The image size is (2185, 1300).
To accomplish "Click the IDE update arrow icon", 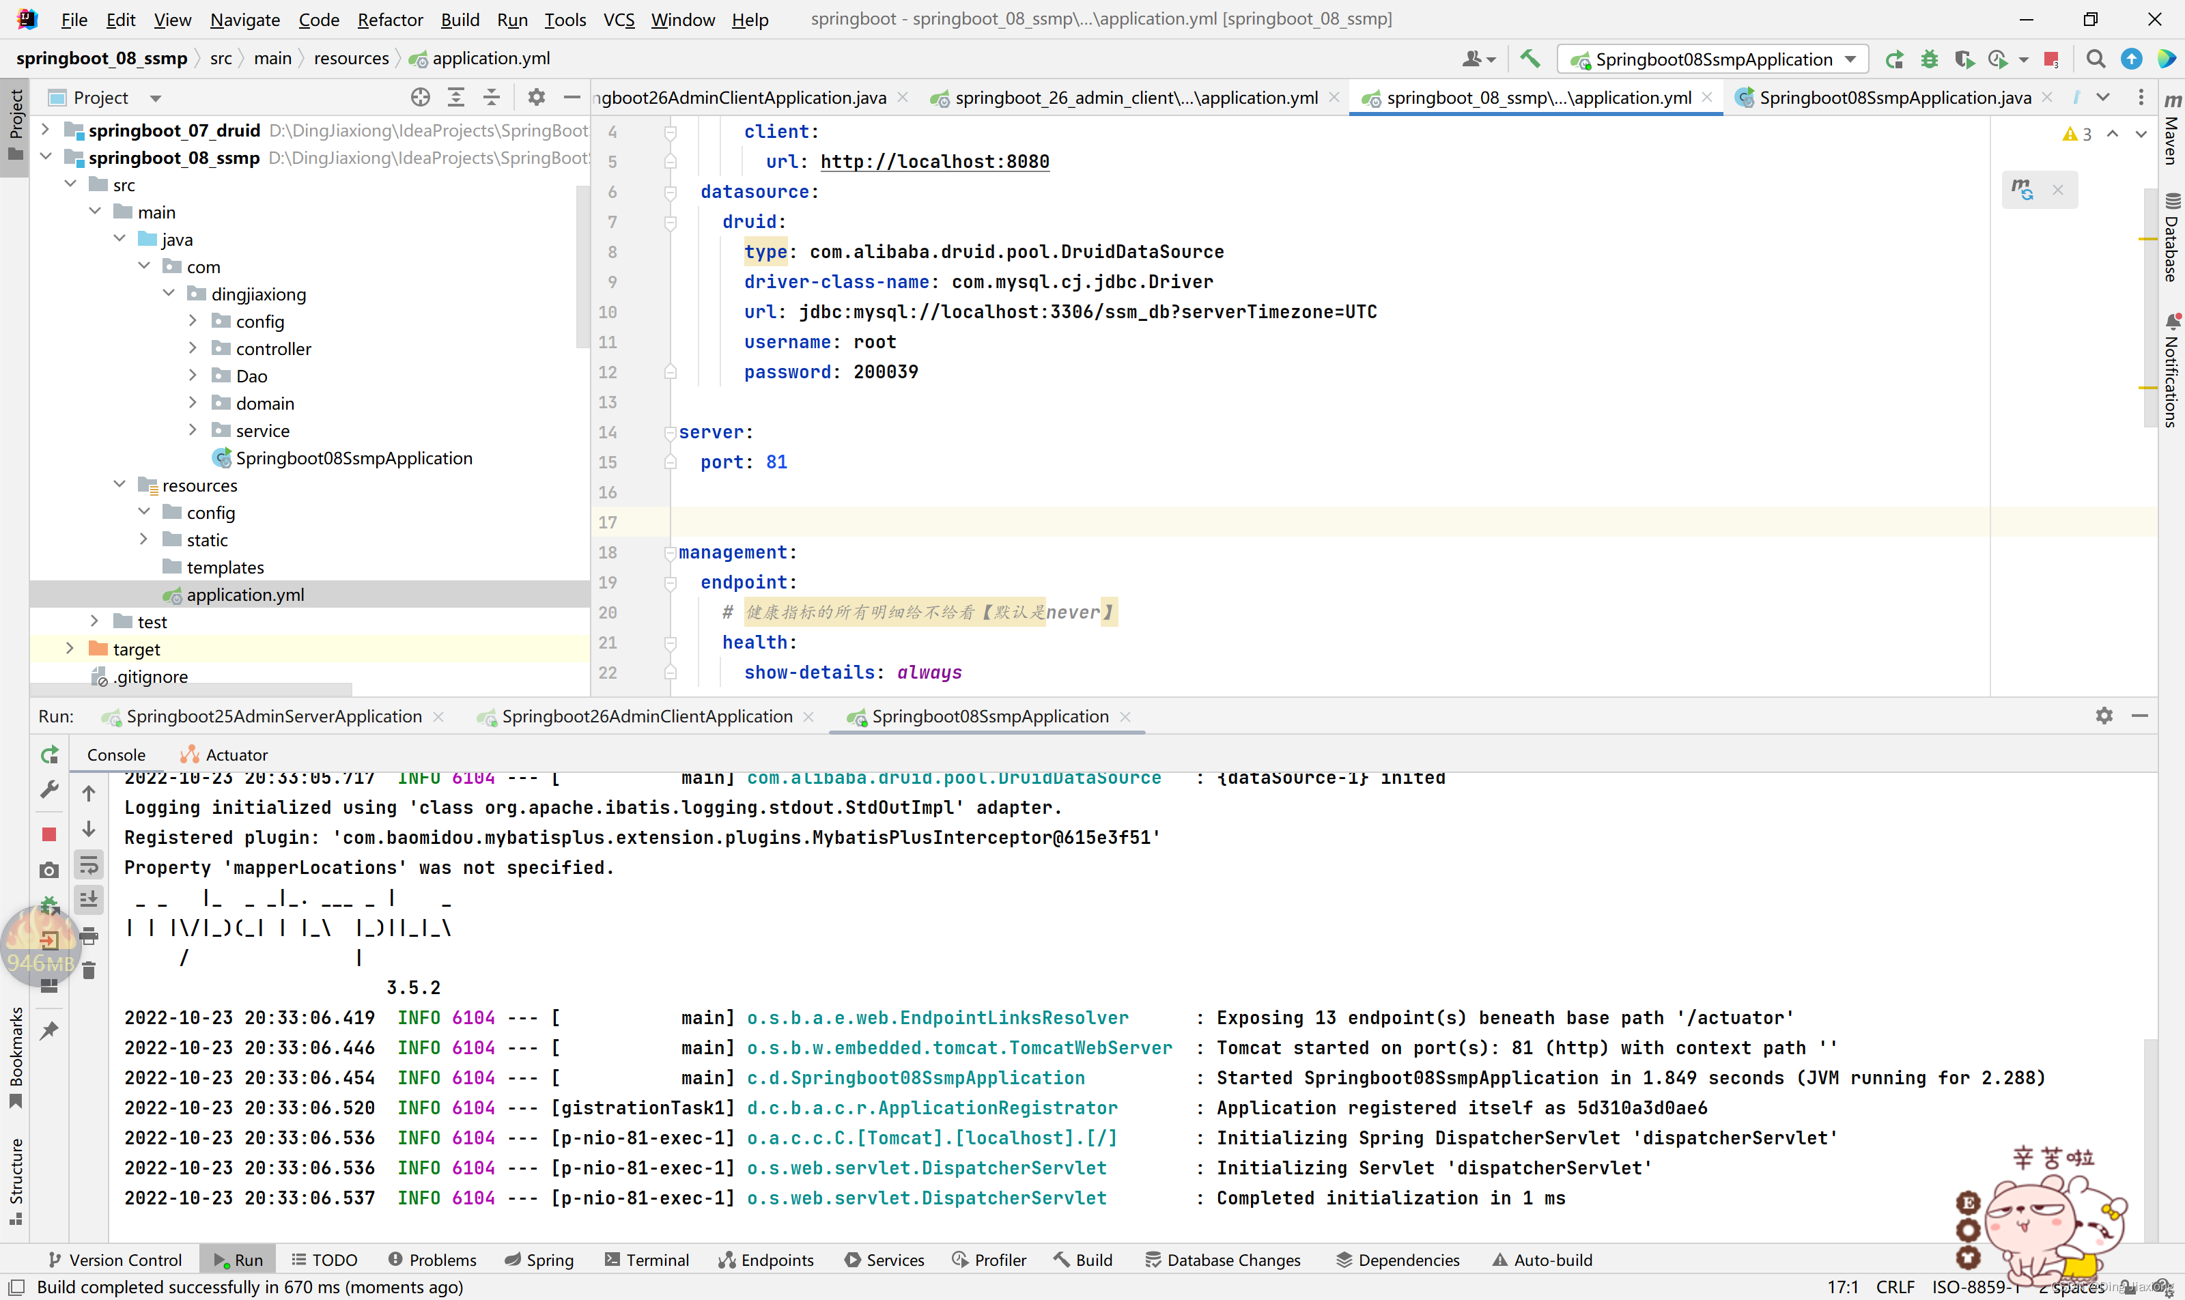I will (x=2130, y=59).
